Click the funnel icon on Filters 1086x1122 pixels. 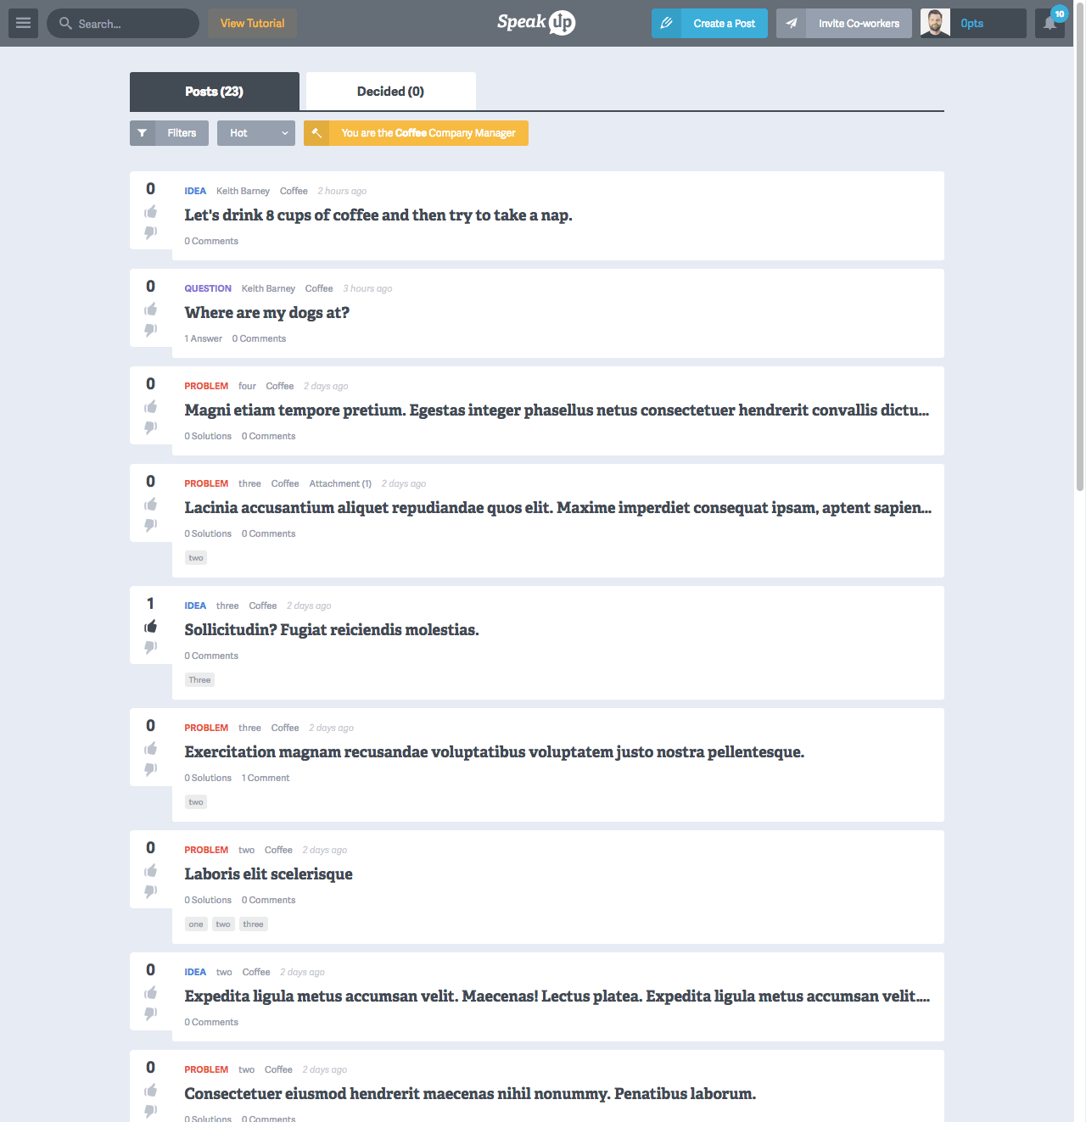(x=143, y=133)
